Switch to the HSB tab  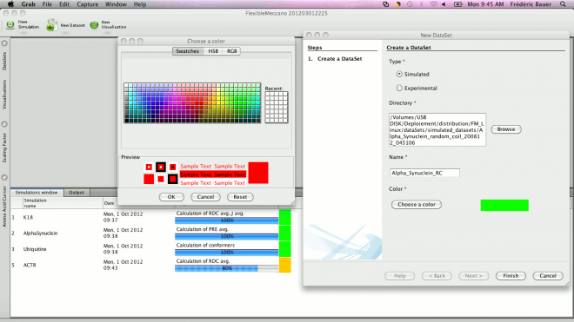[213, 51]
